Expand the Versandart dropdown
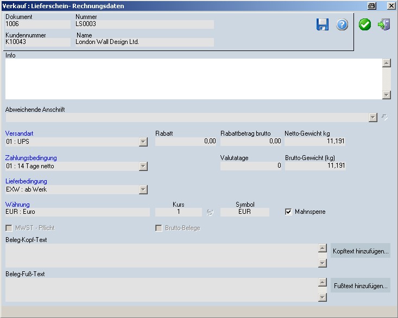 coord(143,142)
